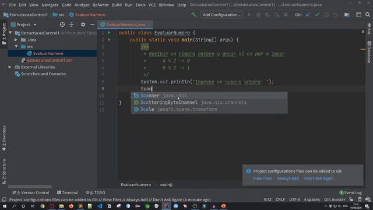Select ScatteringByteChannel completion suggestion

pyautogui.click(x=209, y=103)
